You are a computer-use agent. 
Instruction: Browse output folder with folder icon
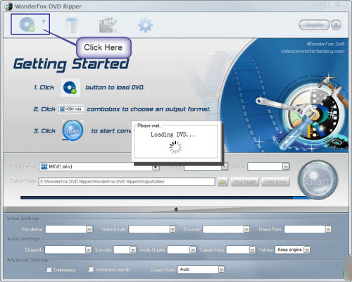coord(222,182)
